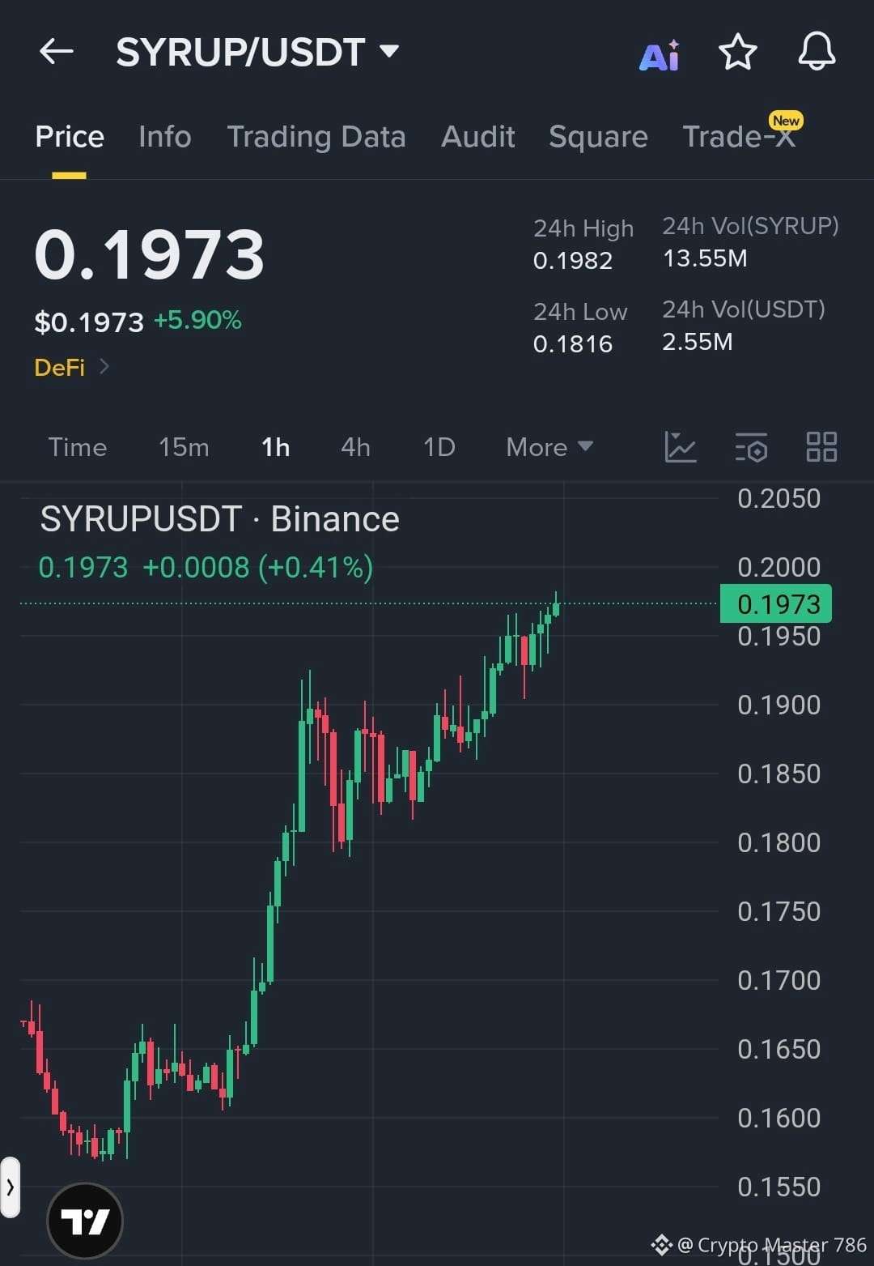This screenshot has height=1266, width=874.
Task: Tap the TradingView logo button
Action: click(x=85, y=1221)
